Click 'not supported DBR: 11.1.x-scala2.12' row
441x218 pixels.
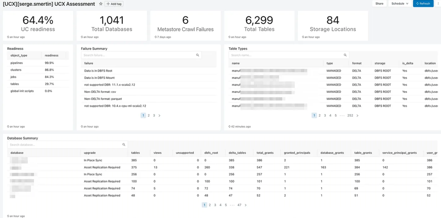coord(148,85)
